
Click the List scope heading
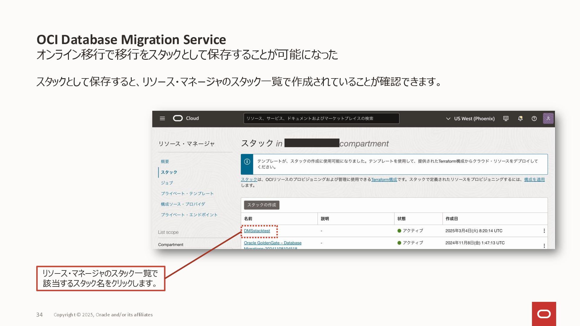coord(168,232)
